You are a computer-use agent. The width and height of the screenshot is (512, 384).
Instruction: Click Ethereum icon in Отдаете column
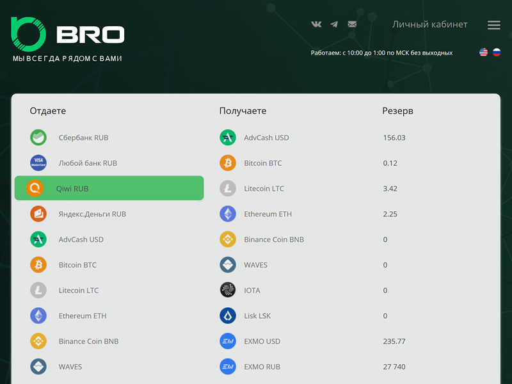click(x=38, y=316)
